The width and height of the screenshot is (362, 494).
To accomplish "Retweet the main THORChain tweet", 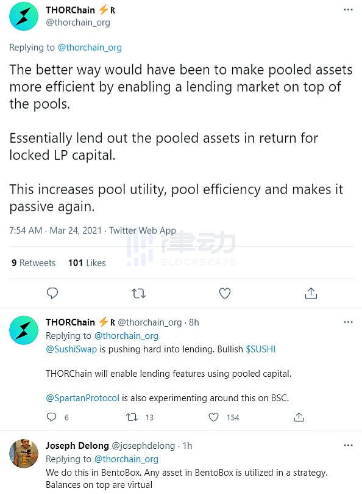I will click(x=138, y=294).
